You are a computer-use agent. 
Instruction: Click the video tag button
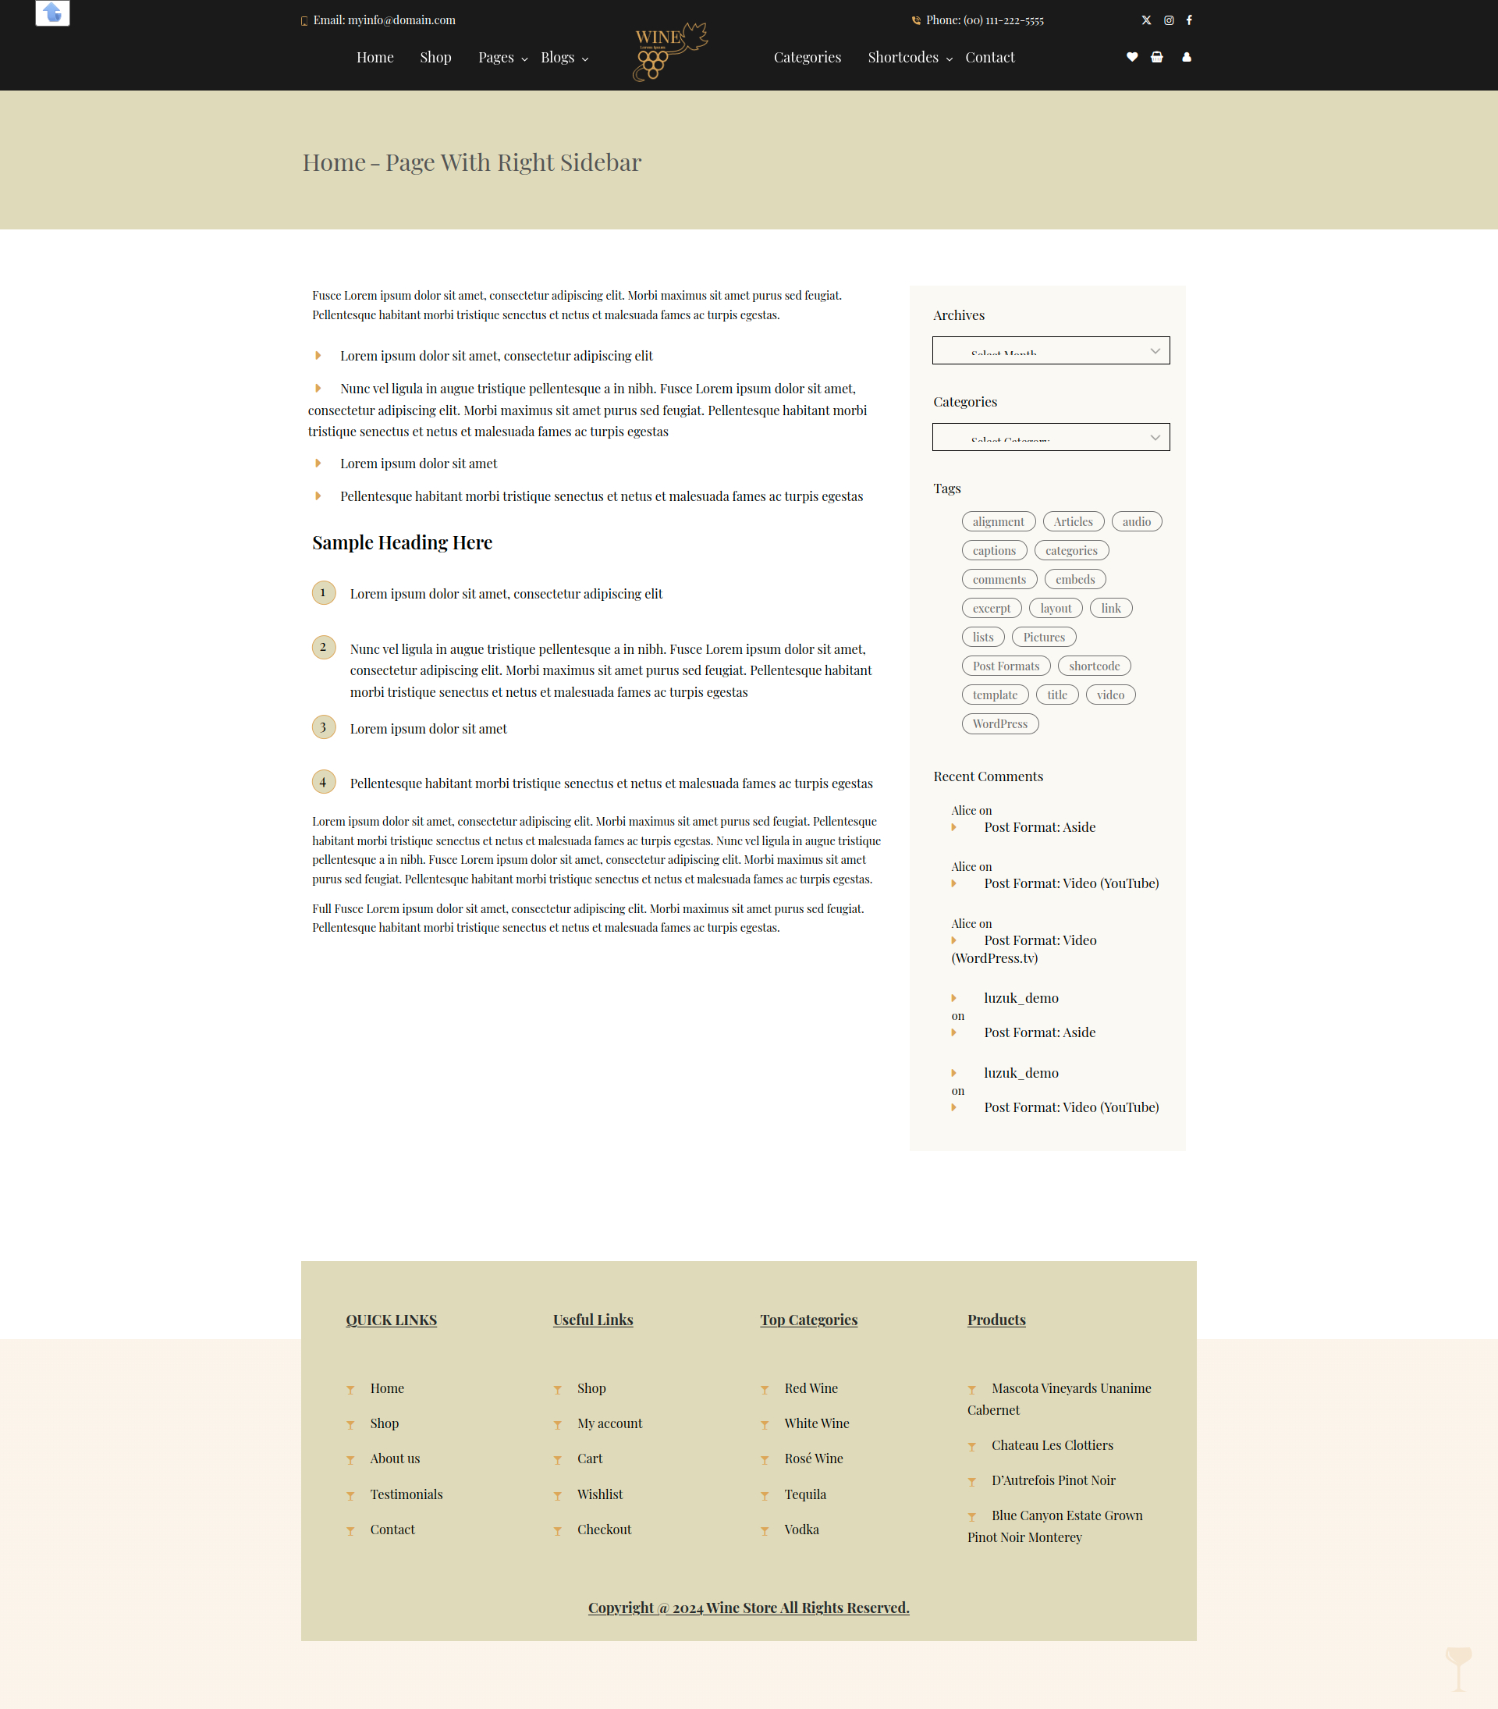(x=1112, y=693)
